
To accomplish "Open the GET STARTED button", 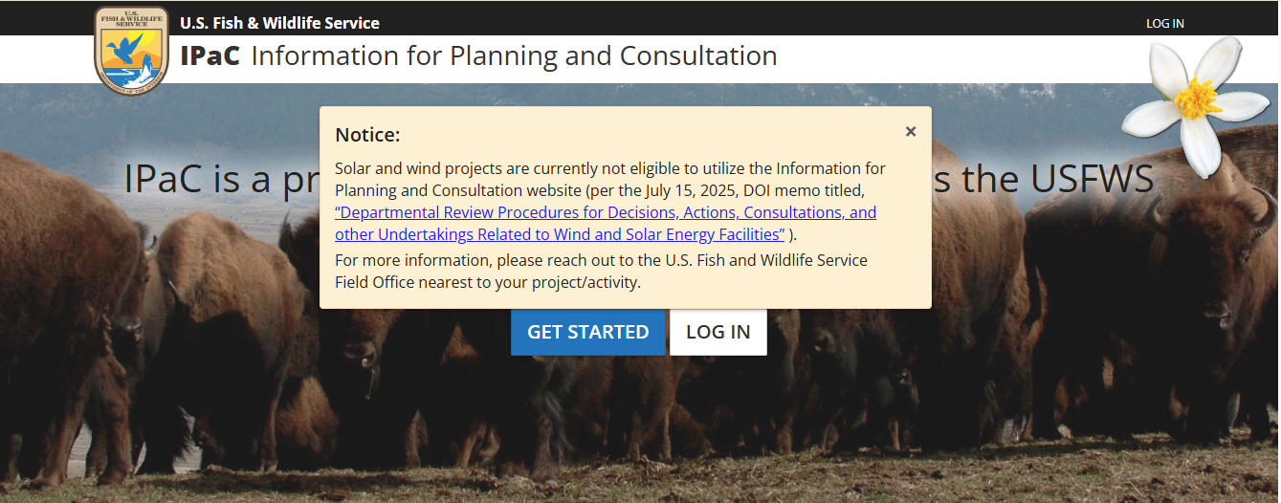I will point(588,332).
